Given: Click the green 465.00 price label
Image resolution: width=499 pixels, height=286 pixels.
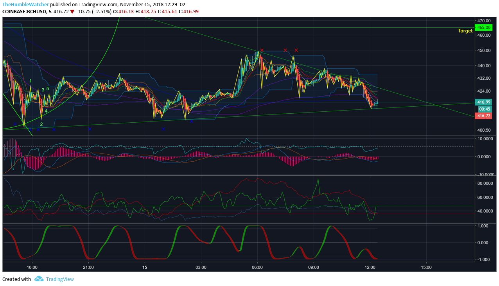Looking at the screenshot, I should pos(484,28).
